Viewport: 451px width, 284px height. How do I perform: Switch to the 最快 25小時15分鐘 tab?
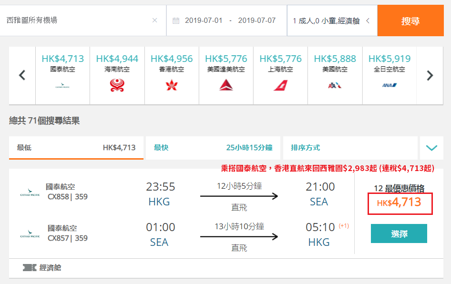point(213,148)
